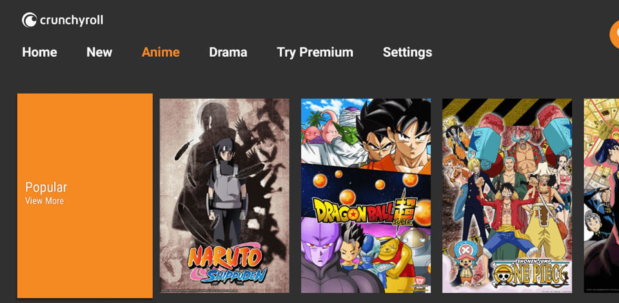The width and height of the screenshot is (619, 303).
Task: Open the Settings menu item
Action: [x=408, y=52]
